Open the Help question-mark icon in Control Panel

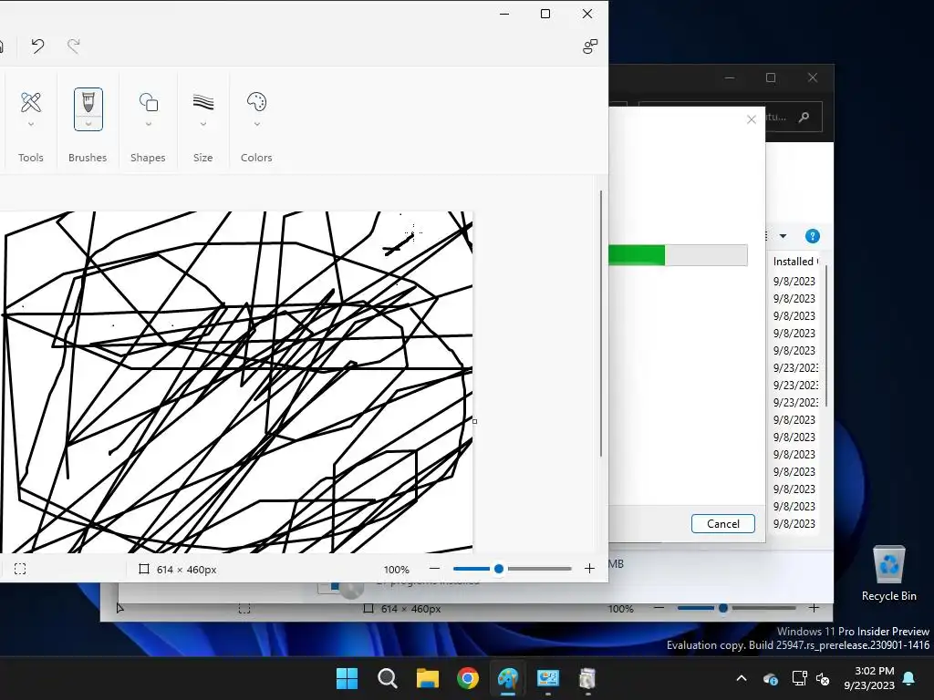pos(813,236)
